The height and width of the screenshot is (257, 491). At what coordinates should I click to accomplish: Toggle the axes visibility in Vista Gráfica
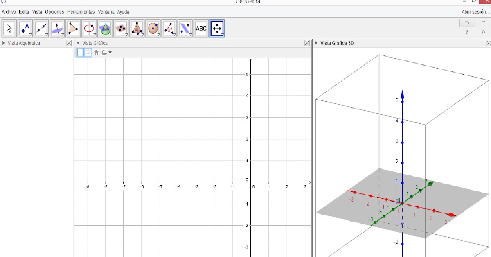pyautogui.click(x=79, y=52)
